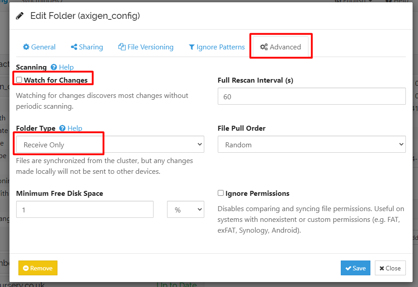Open the free disk space unit dropdown
Viewport: 418px width, 287px height.
tap(185, 210)
